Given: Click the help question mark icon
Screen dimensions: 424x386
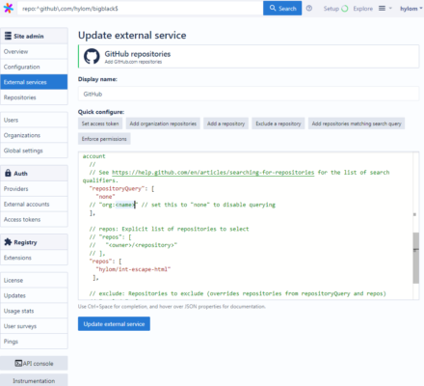Looking at the screenshot, I should click(309, 9).
